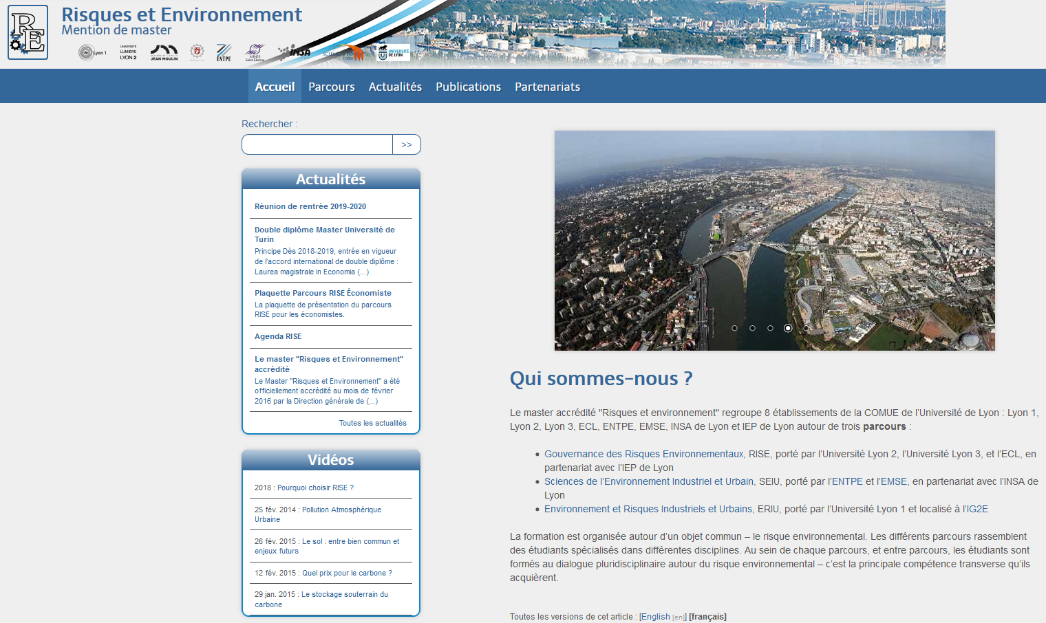Open Environnement et Risques Industriels et Urbains
Image resolution: width=1046 pixels, height=623 pixels.
pos(648,509)
